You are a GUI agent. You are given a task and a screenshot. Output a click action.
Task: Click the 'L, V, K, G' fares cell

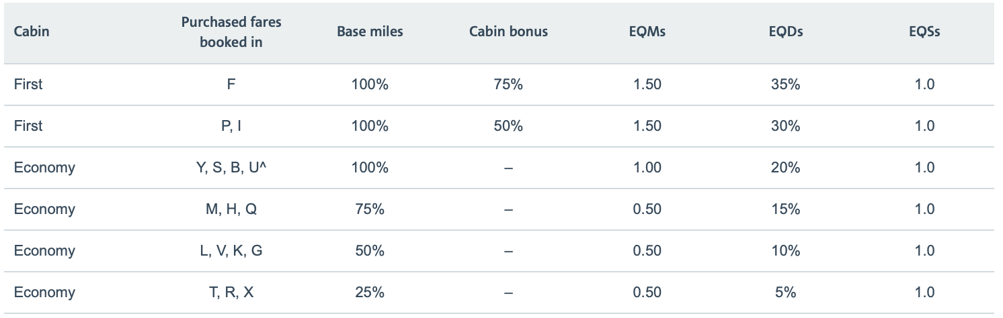[x=231, y=251]
